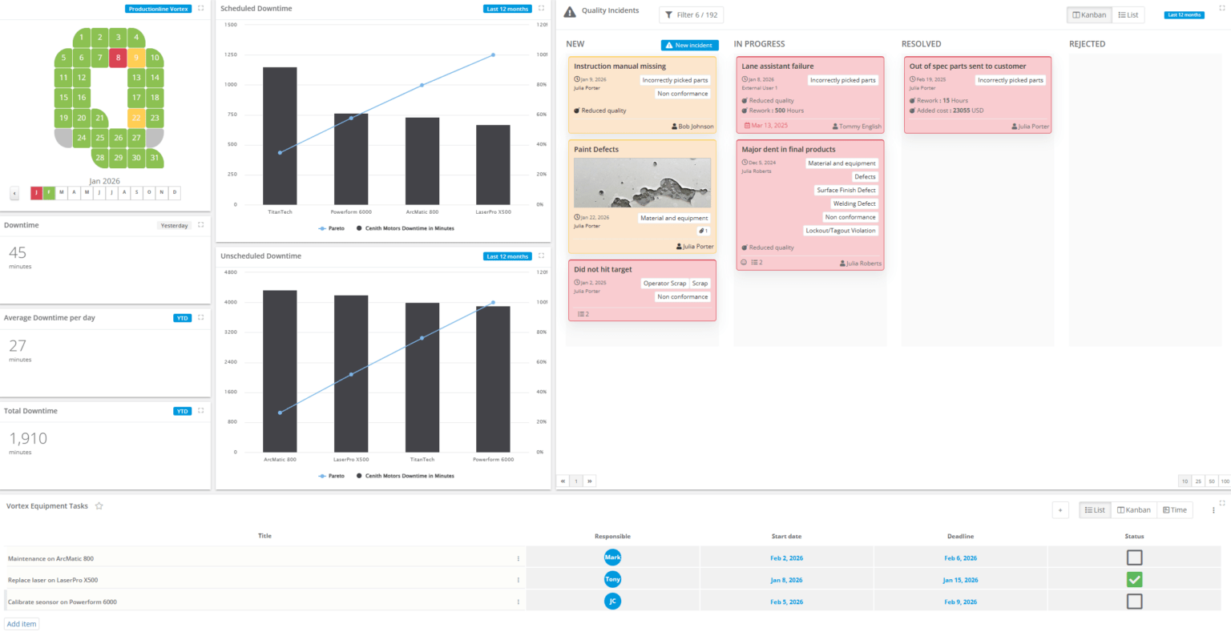Click the fullscreen icon on Total Downtime
Image resolution: width=1231 pixels, height=644 pixels.
point(200,411)
